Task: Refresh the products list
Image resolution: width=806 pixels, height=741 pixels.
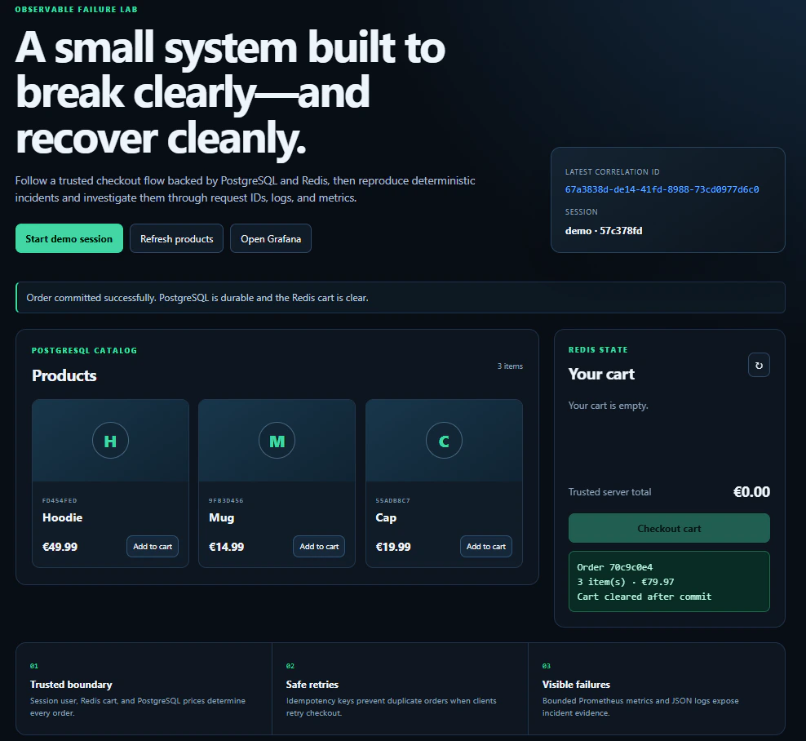Action: click(x=176, y=238)
